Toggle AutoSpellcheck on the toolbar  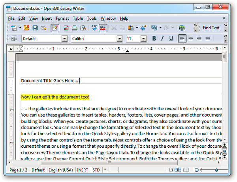pos(103,28)
